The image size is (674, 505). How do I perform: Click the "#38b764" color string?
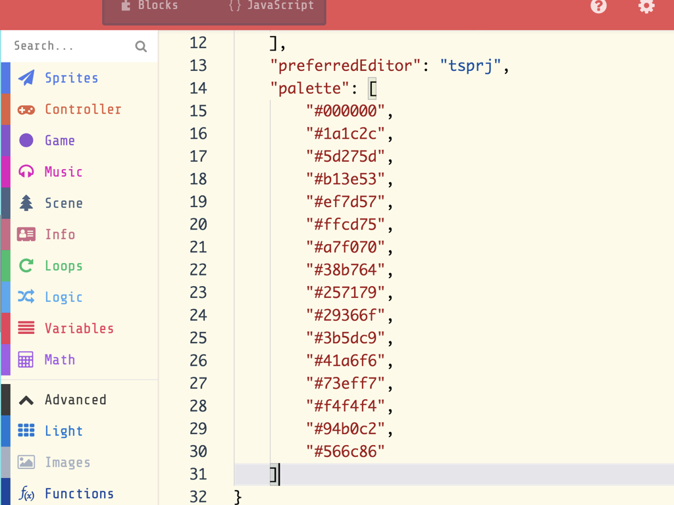tap(345, 270)
